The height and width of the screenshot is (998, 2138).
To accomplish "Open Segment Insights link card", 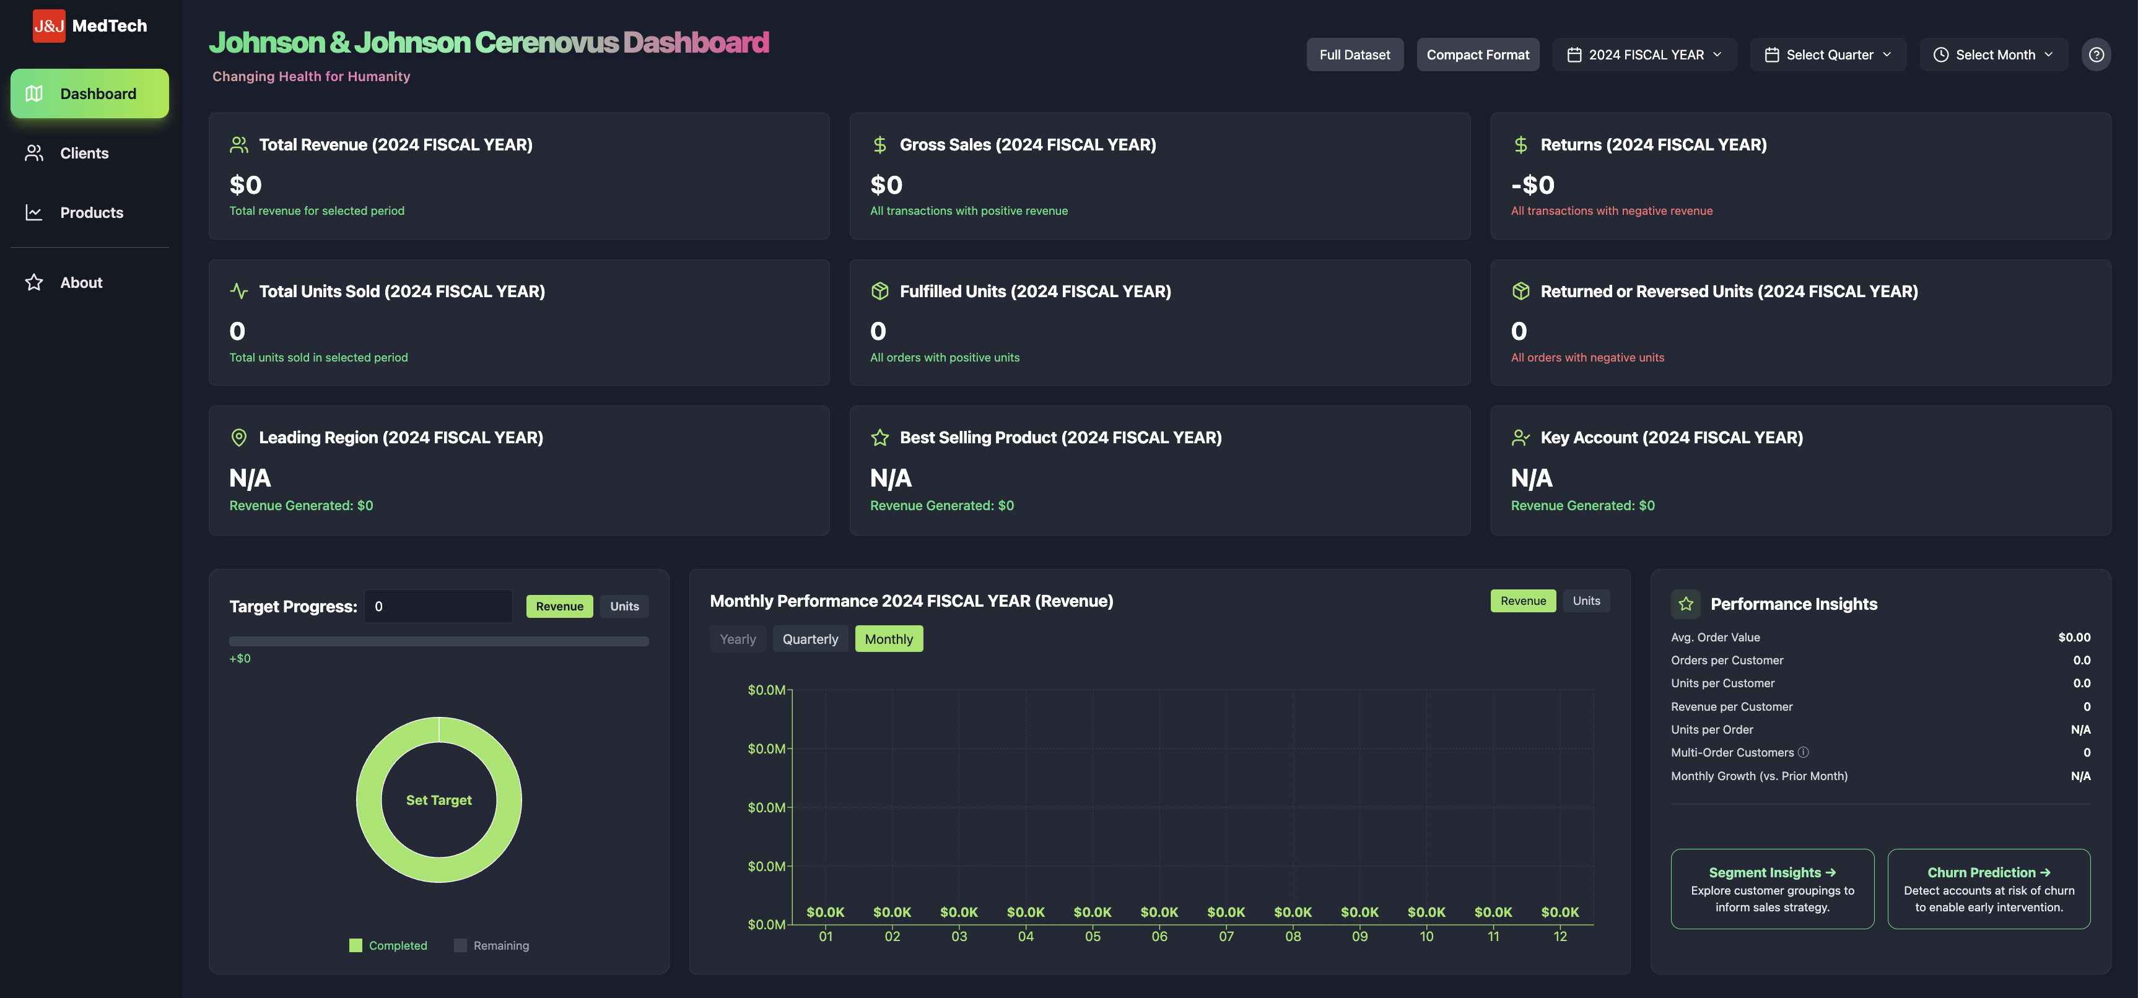I will click(1772, 888).
